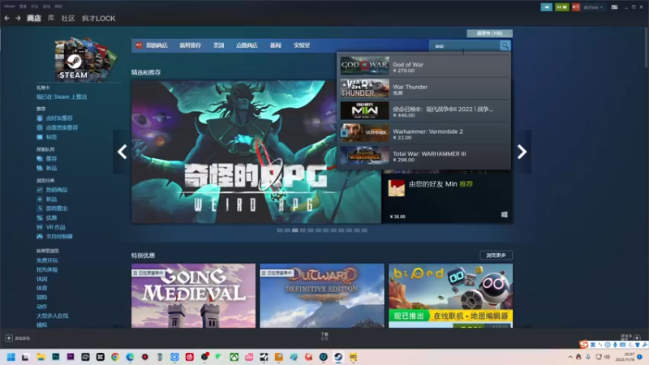Open 类别 categories menu
This screenshot has height=365, width=649.
(x=218, y=45)
